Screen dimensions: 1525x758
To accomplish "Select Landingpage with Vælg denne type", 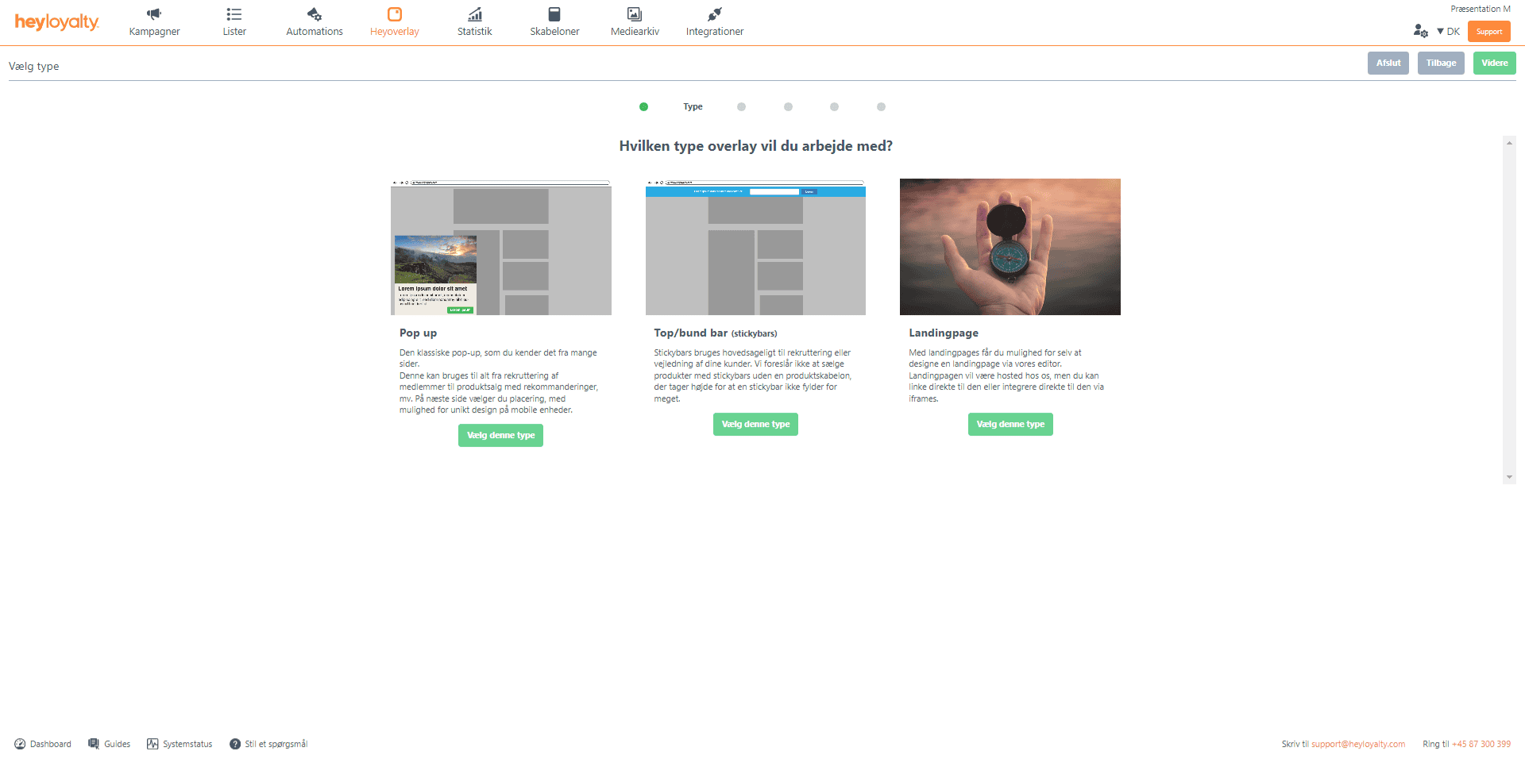I will (x=1010, y=425).
